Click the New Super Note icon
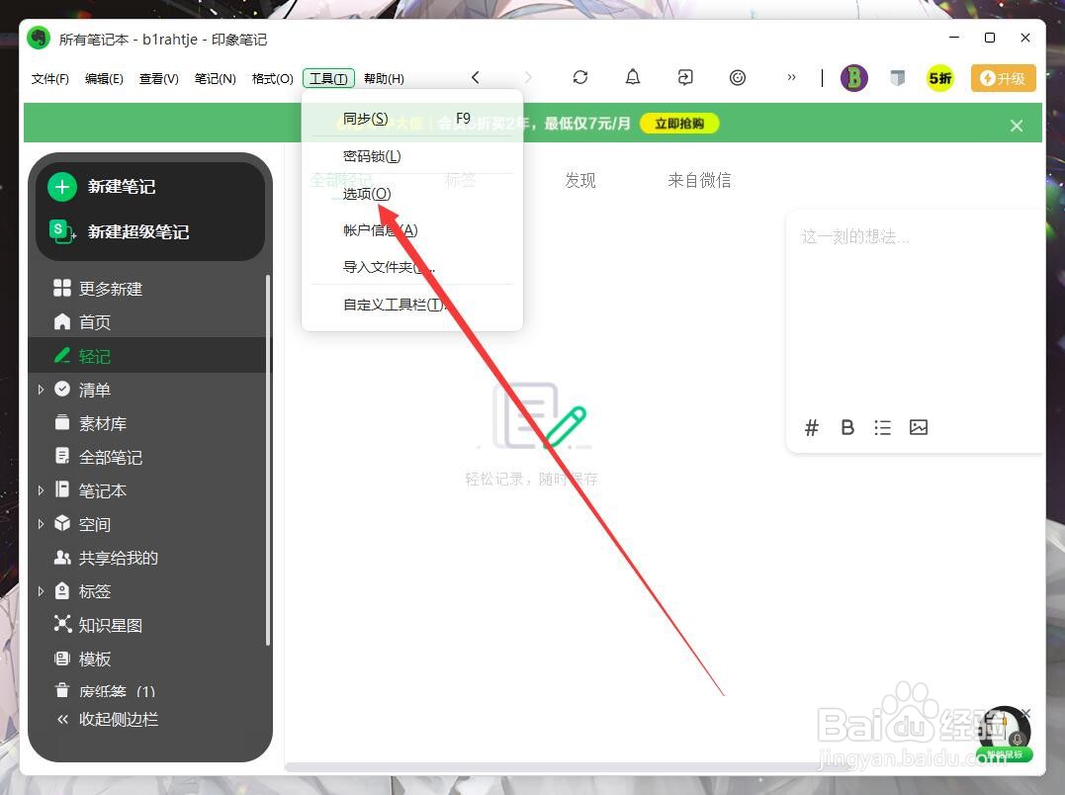This screenshot has width=1065, height=795. [62, 231]
